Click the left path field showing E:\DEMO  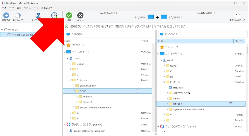pos(109,34)
